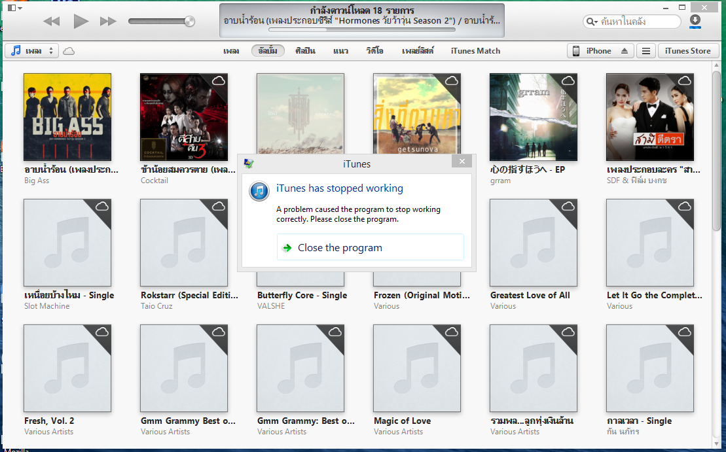Click the Fresh, Vol. 2 album title

(x=49, y=421)
